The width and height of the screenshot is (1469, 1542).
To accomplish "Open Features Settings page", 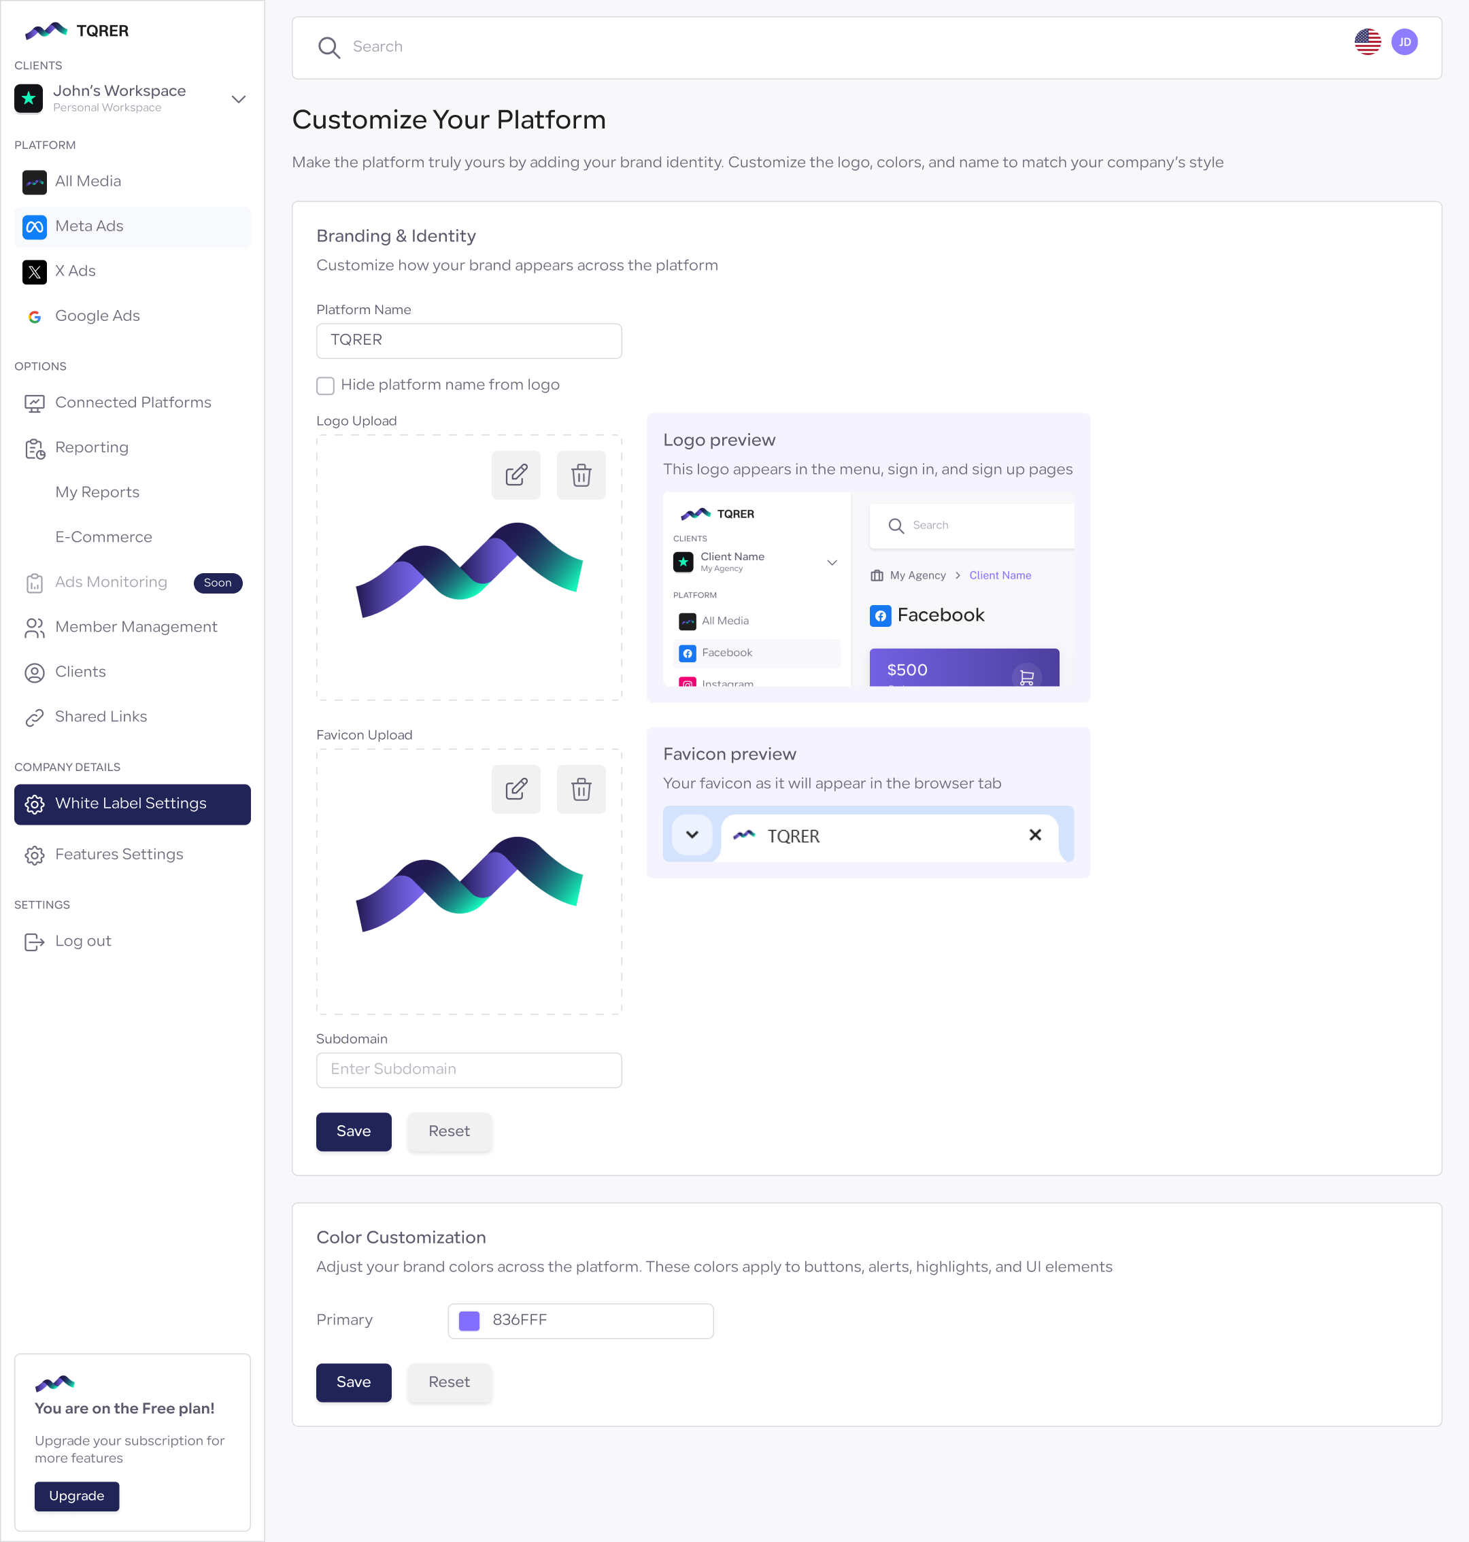I will coord(119,854).
